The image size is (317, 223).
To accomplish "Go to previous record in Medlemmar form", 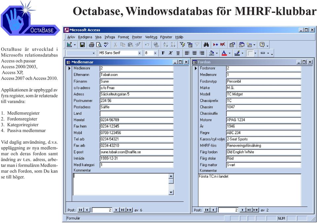I will [x=87, y=210].
